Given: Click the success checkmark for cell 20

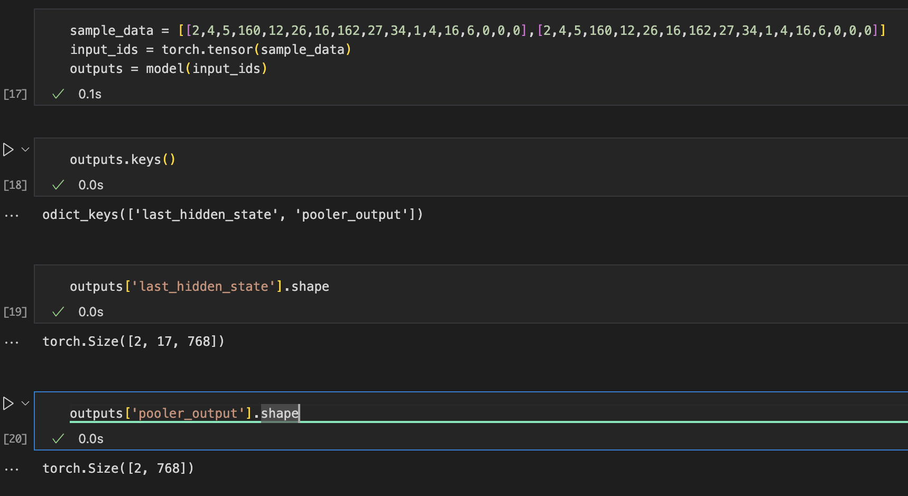Looking at the screenshot, I should coord(58,438).
